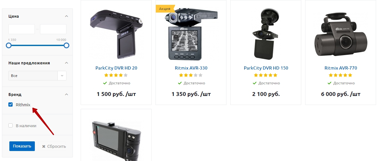Click the Акция badge on Ritmix AVR-330
This screenshot has height=161, width=379.
[165, 9]
